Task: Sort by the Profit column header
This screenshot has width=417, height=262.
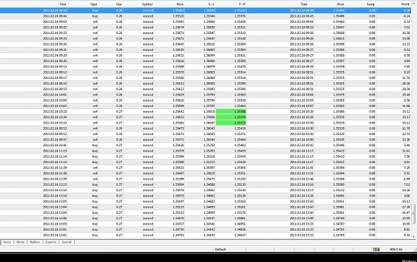Action: tap(406, 4)
